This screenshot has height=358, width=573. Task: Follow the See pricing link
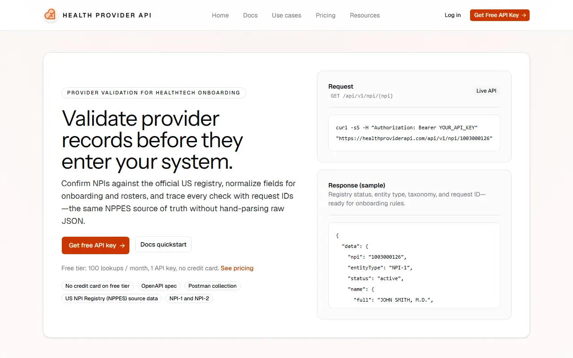tap(237, 268)
